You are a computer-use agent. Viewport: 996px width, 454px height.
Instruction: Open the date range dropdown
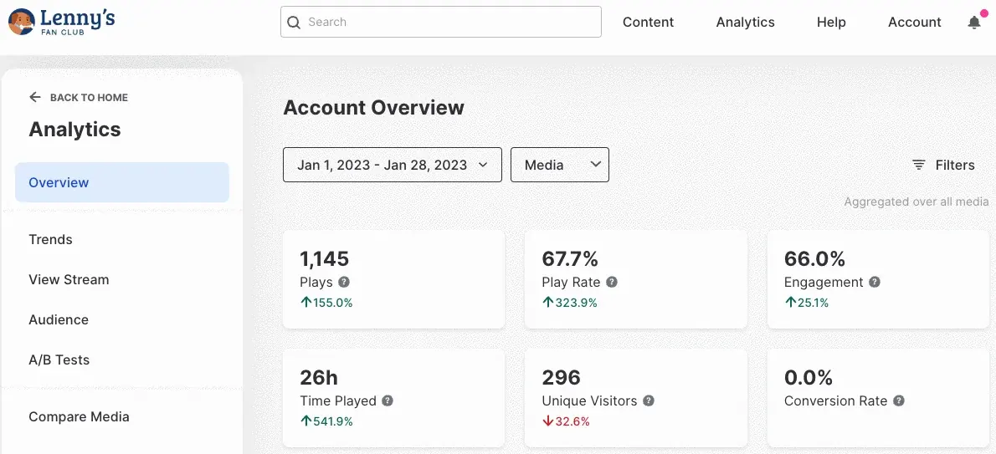393,165
